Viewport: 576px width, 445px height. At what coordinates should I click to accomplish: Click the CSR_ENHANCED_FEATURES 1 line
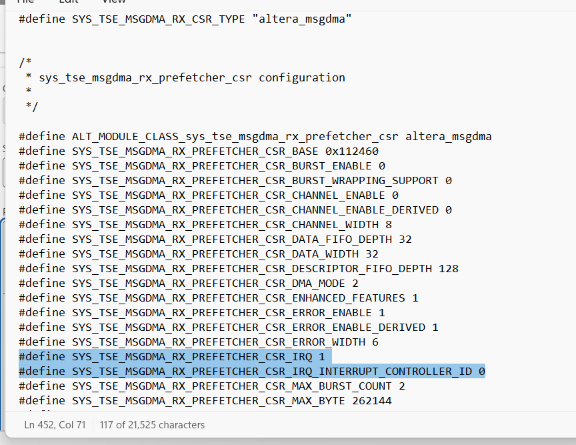pyautogui.click(x=218, y=298)
